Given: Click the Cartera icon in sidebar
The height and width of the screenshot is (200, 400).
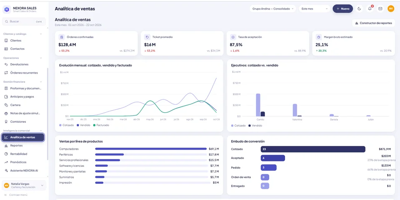Looking at the screenshot, I should point(6,105).
